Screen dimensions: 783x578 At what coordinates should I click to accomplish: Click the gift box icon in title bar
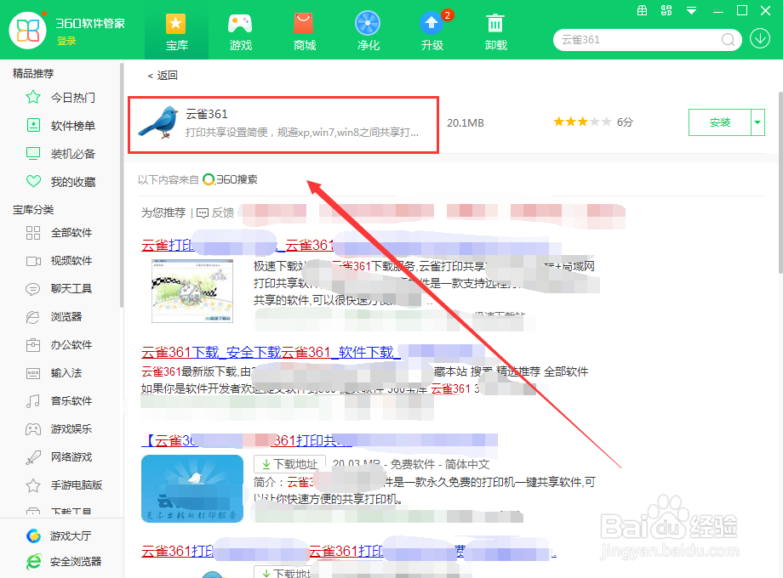click(643, 10)
